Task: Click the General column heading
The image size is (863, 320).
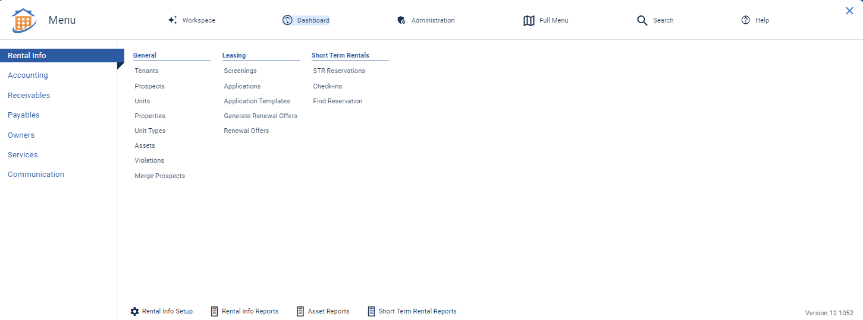Action: tap(145, 55)
